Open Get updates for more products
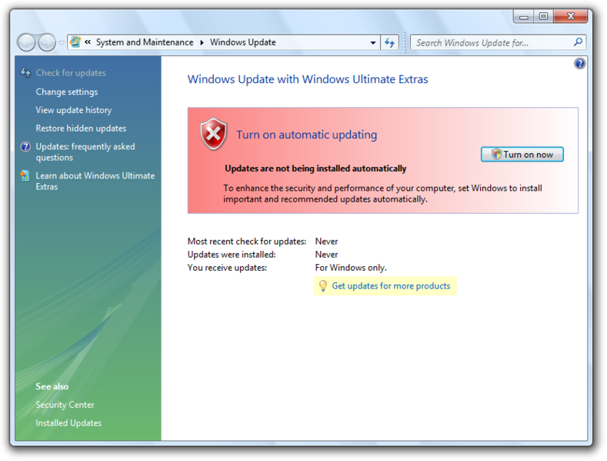607x461 pixels. pos(391,286)
